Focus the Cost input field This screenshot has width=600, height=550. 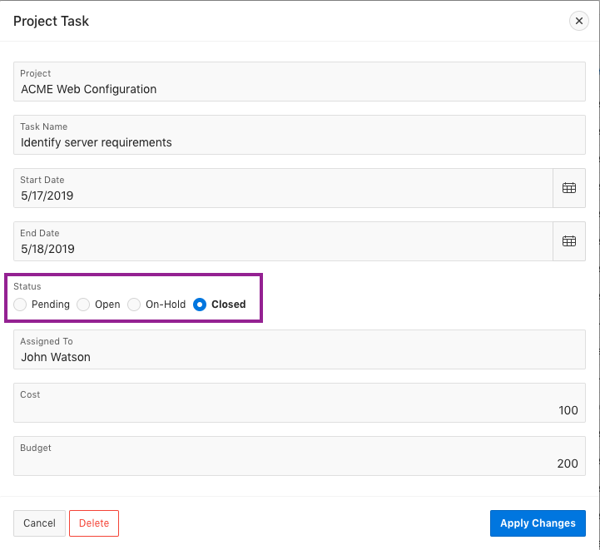coord(300,410)
